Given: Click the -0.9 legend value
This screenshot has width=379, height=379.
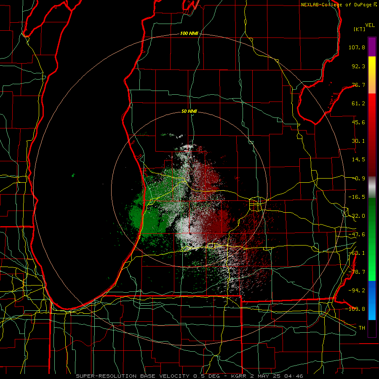Looking at the screenshot, I should (x=359, y=179).
